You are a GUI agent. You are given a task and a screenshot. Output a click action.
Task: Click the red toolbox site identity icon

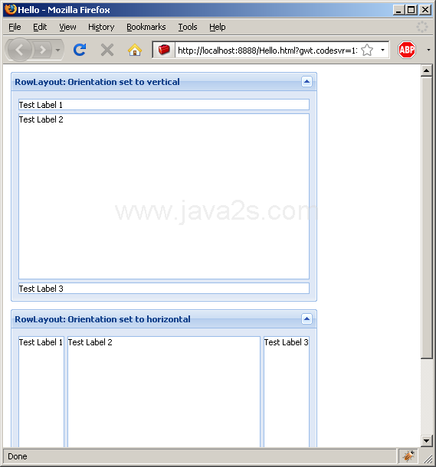tap(164, 50)
